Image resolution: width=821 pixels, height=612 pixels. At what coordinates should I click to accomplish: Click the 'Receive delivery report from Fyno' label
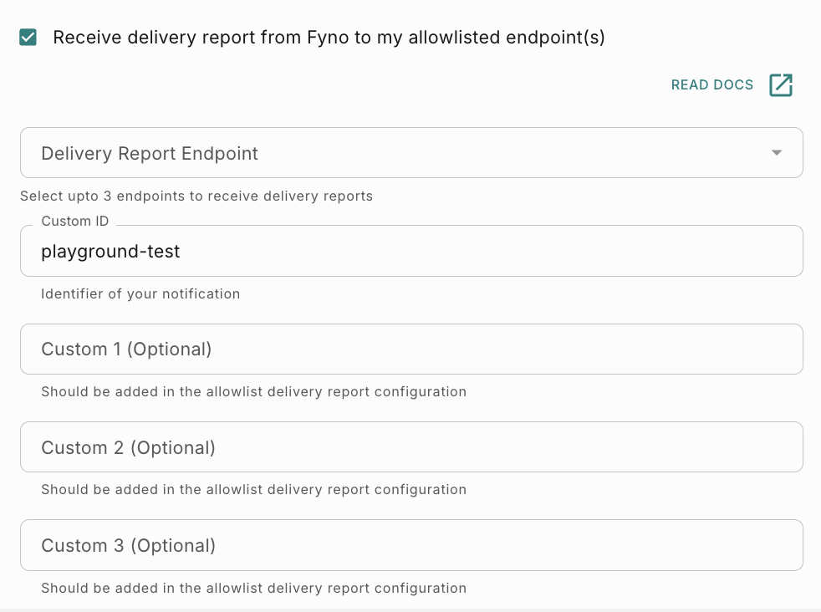329,38
